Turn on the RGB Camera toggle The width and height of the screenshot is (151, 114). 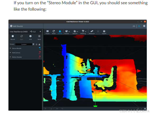(x=40, y=52)
